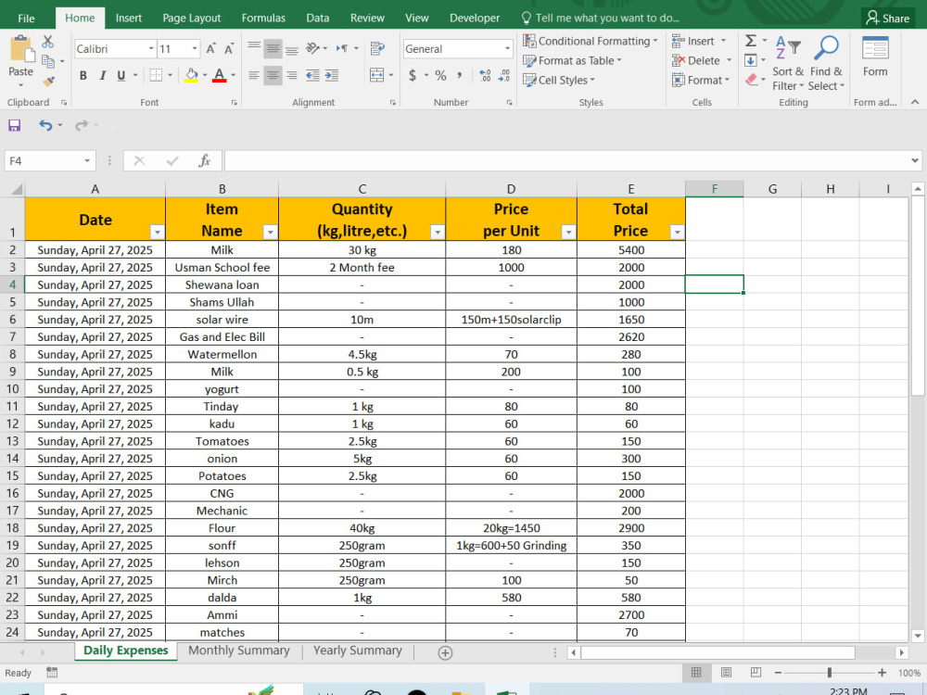
Task: Open the File menu tab
Action: click(26, 19)
